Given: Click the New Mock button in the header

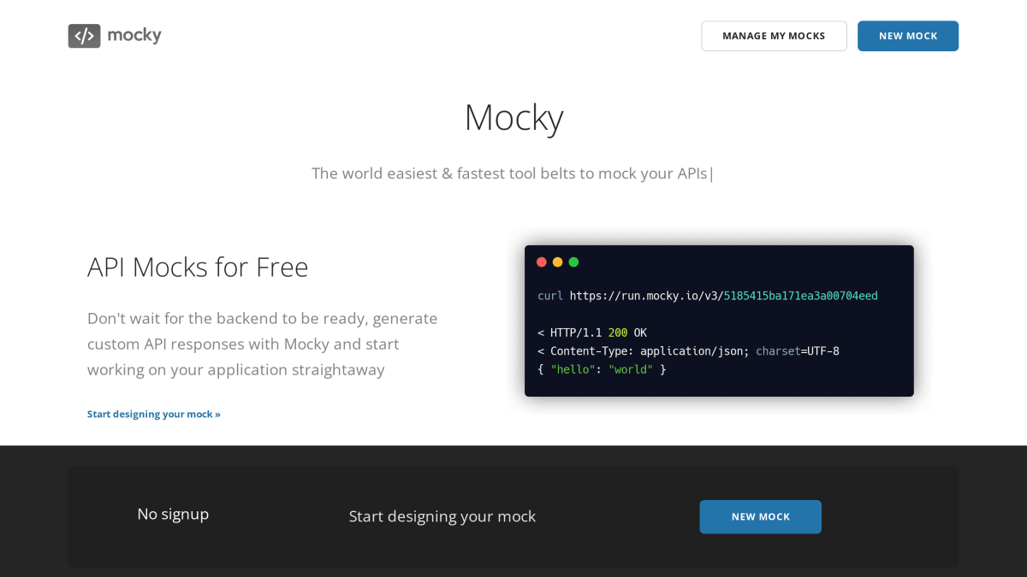Looking at the screenshot, I should [908, 36].
